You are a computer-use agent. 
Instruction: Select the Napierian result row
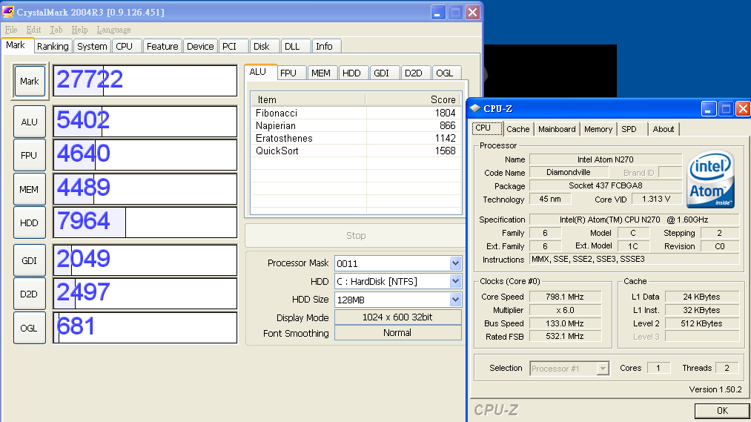pos(356,125)
